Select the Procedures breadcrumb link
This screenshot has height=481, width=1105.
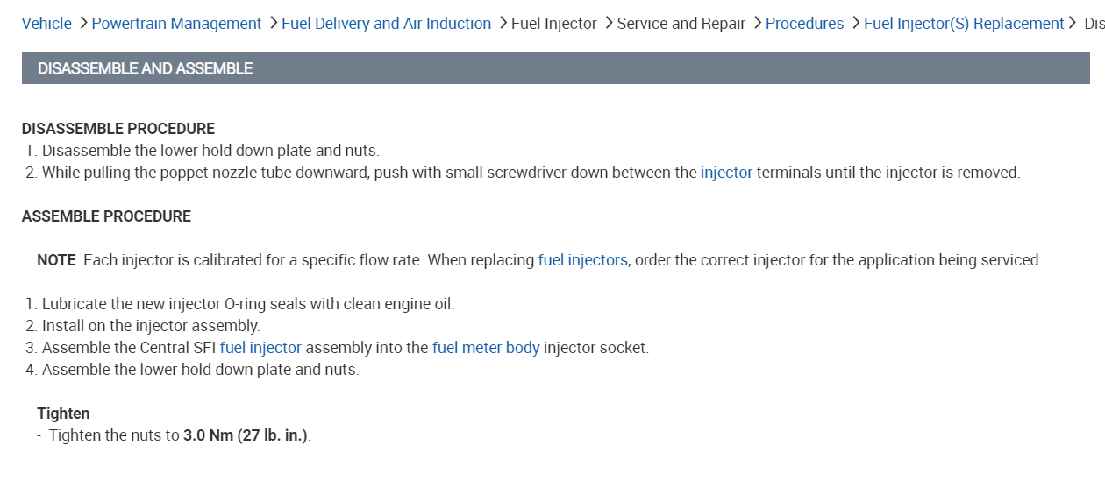pyautogui.click(x=804, y=24)
